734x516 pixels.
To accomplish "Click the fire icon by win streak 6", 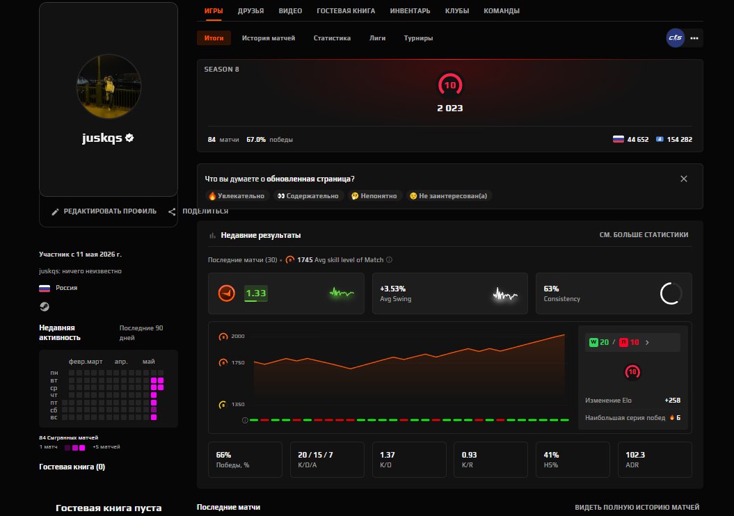I will [672, 417].
